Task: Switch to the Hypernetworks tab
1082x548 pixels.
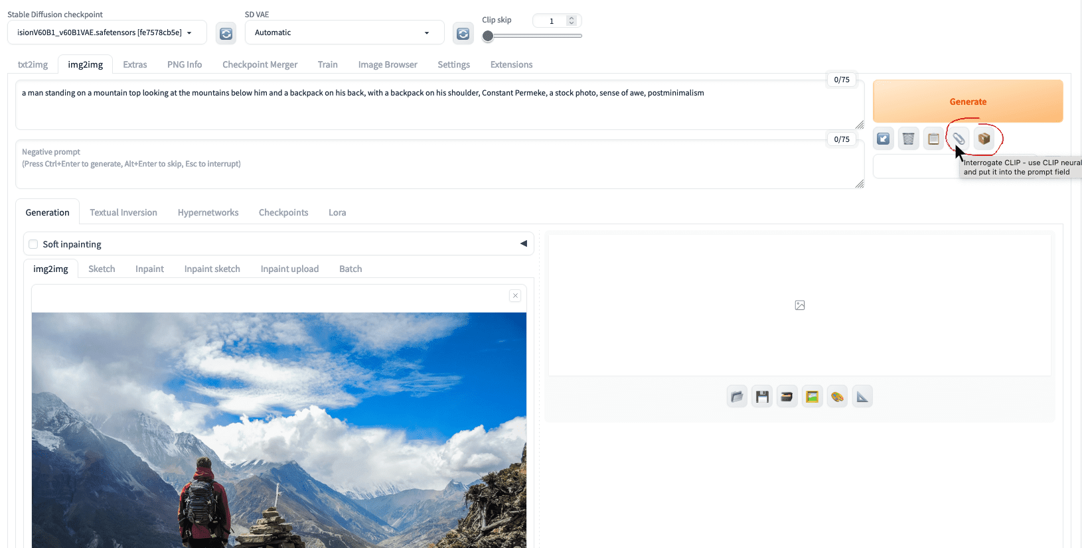Action: coord(208,212)
